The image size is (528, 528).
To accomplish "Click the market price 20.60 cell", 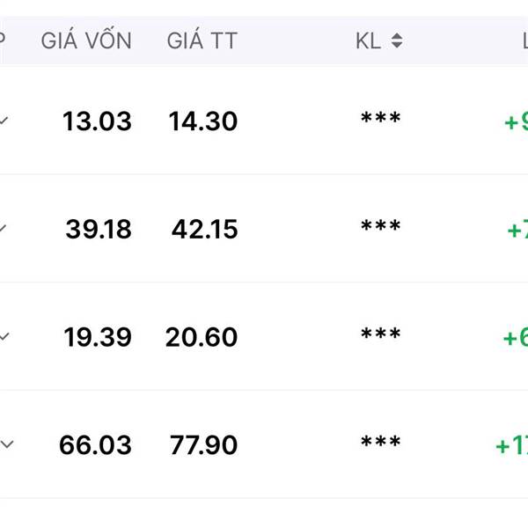I will pos(202,337).
